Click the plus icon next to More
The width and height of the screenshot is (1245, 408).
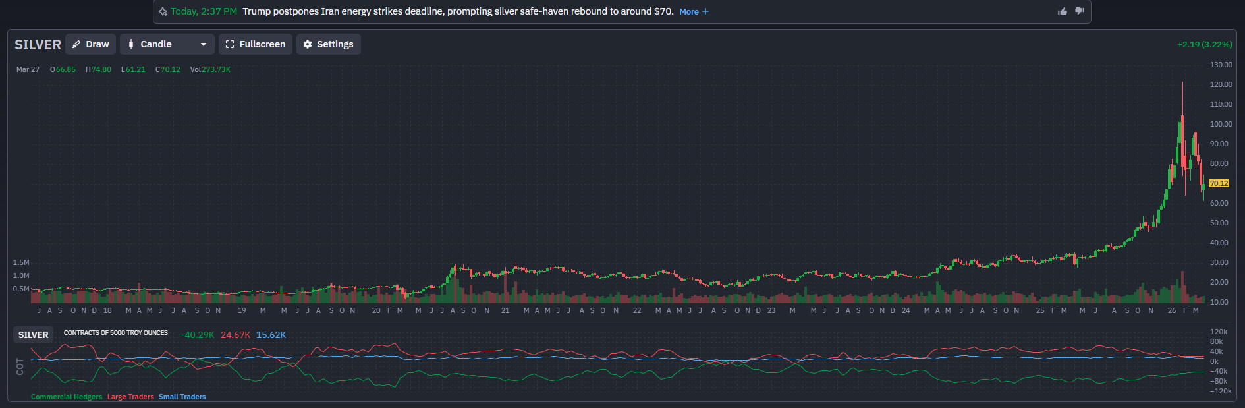[x=705, y=11]
